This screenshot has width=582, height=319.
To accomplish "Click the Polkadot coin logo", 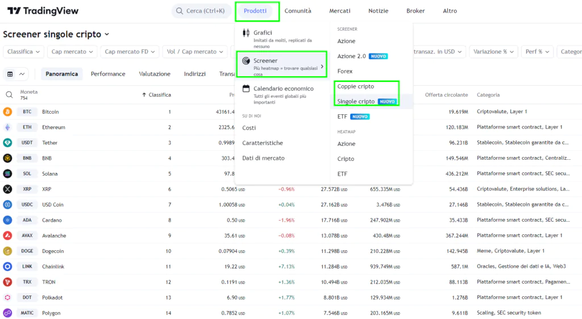I will (7, 297).
